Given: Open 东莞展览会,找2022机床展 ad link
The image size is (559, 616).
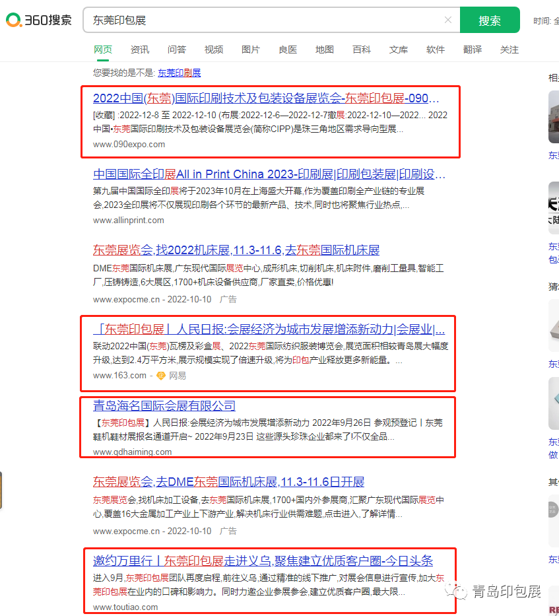Looking at the screenshot, I should coord(236,250).
